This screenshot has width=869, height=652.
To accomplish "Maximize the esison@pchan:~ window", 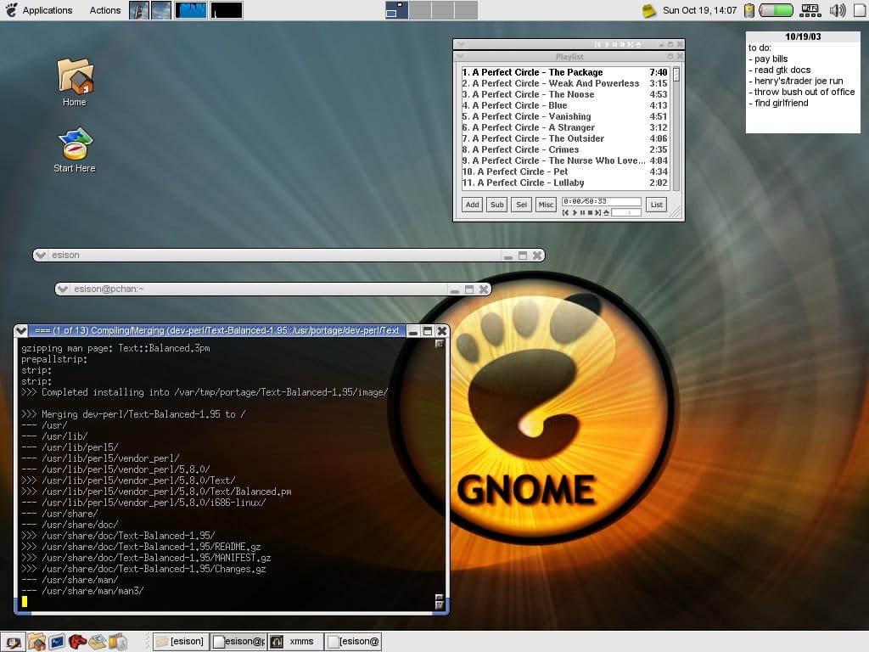I will pos(469,289).
